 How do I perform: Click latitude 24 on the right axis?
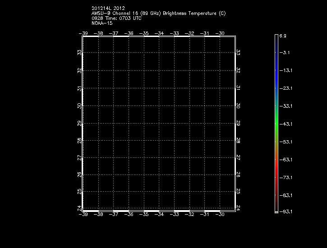coord(238,208)
